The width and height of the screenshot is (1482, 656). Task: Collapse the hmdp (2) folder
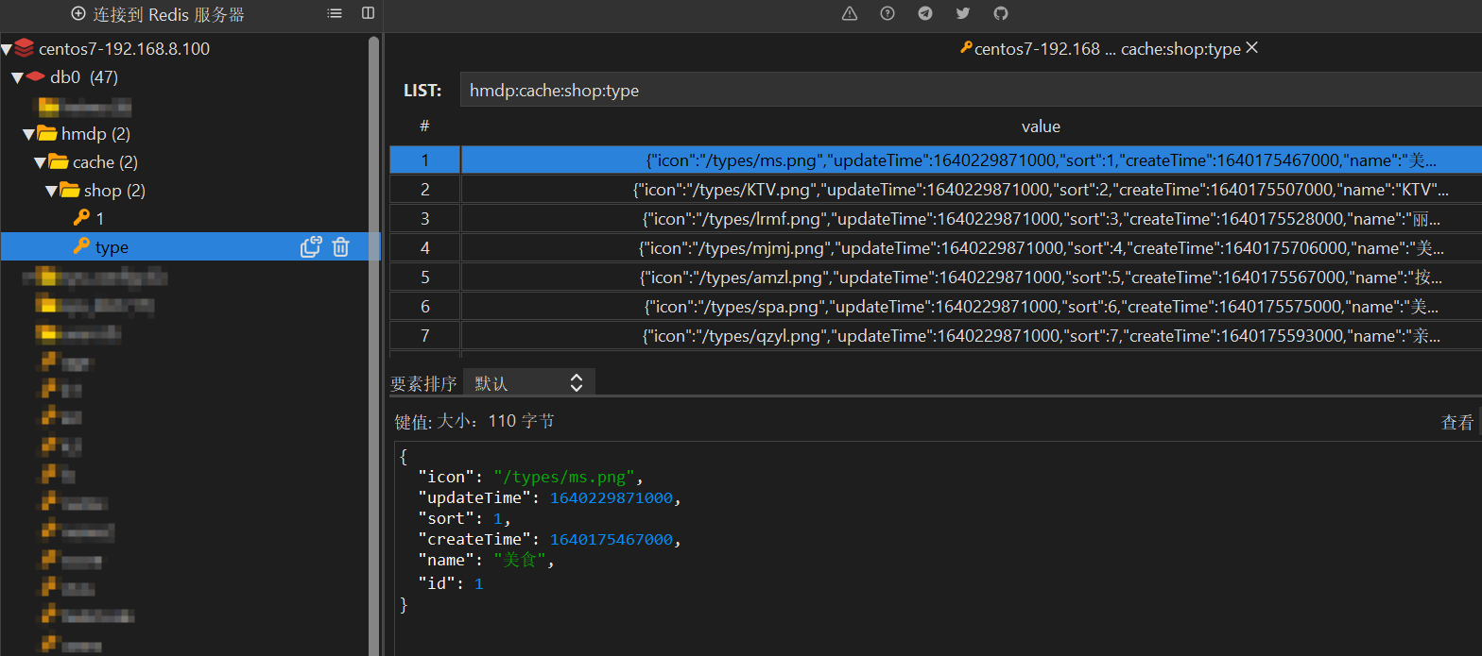pyautogui.click(x=28, y=134)
